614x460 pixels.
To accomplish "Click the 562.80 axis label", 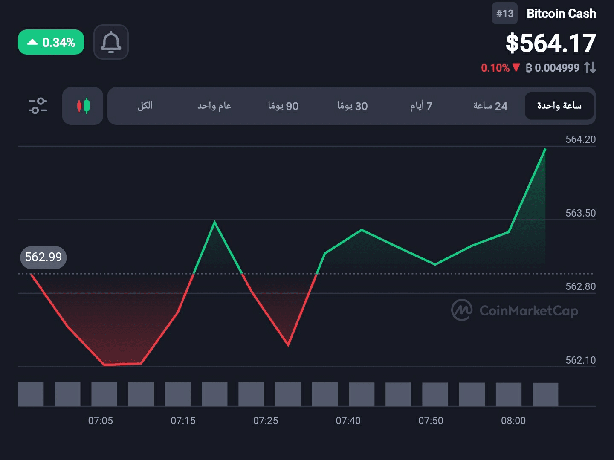I will (x=580, y=286).
